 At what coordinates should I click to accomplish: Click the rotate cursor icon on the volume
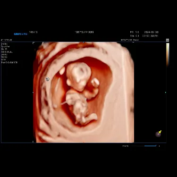pyautogui.click(x=47, y=79)
